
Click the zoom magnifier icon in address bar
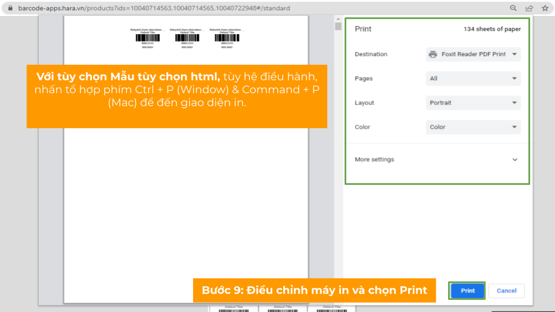pos(513,9)
